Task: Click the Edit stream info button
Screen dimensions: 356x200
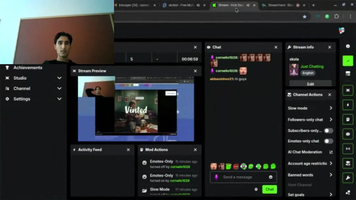Action: (310, 84)
